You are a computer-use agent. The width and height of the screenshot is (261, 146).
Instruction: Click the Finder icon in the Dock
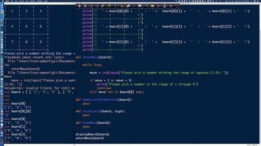click(x=2, y=5)
